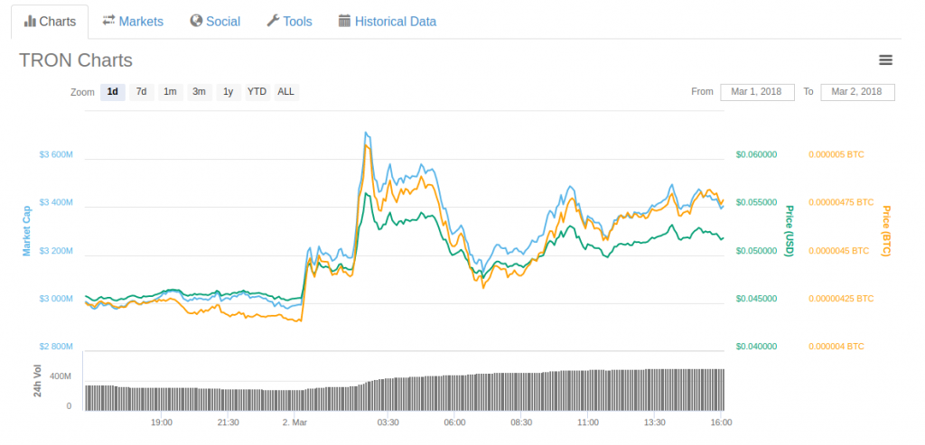The image size is (925, 445).
Task: Choose the 1m zoom option
Action: [170, 92]
